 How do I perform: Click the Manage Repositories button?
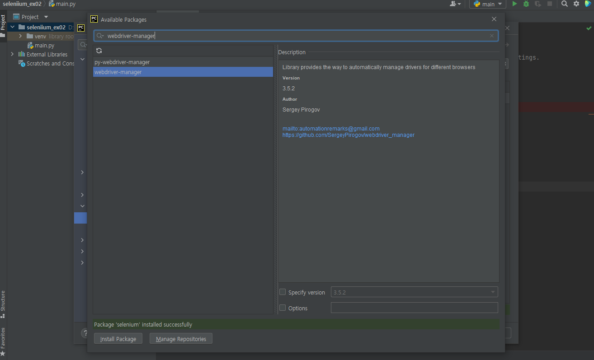[x=181, y=339]
